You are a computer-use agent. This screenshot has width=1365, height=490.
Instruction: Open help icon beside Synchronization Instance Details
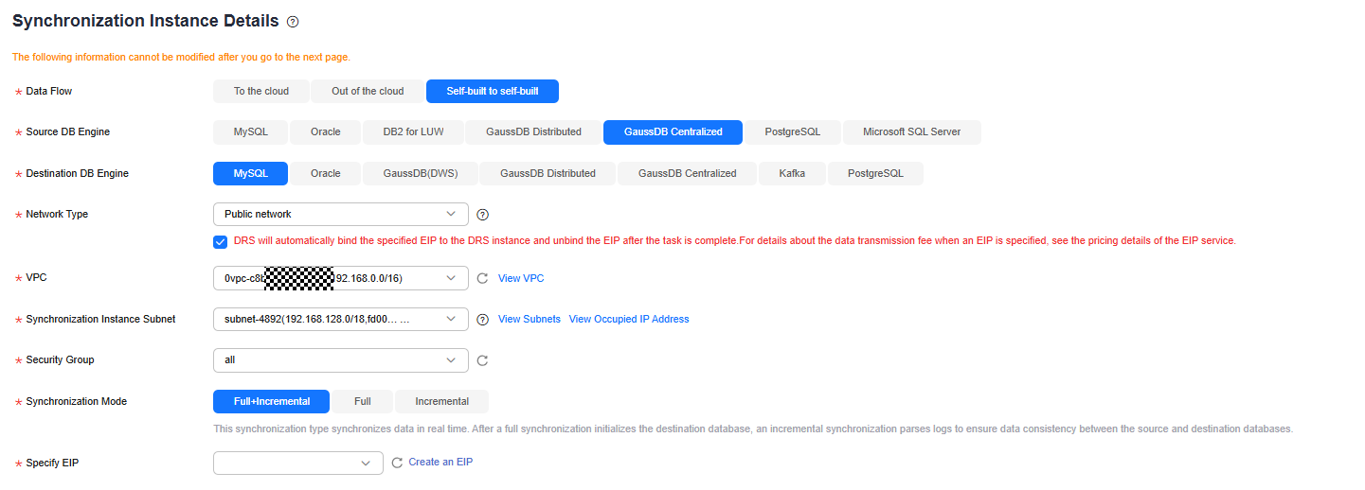tap(293, 22)
